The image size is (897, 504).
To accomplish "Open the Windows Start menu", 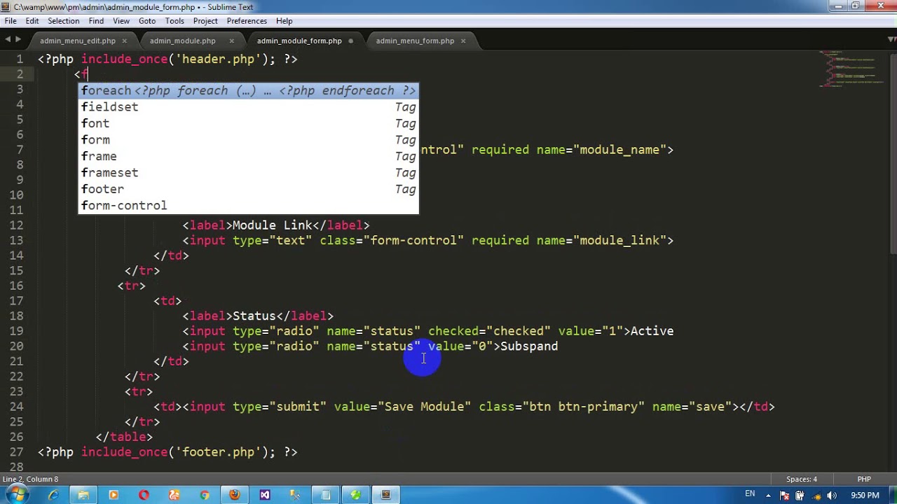I will 17,495.
